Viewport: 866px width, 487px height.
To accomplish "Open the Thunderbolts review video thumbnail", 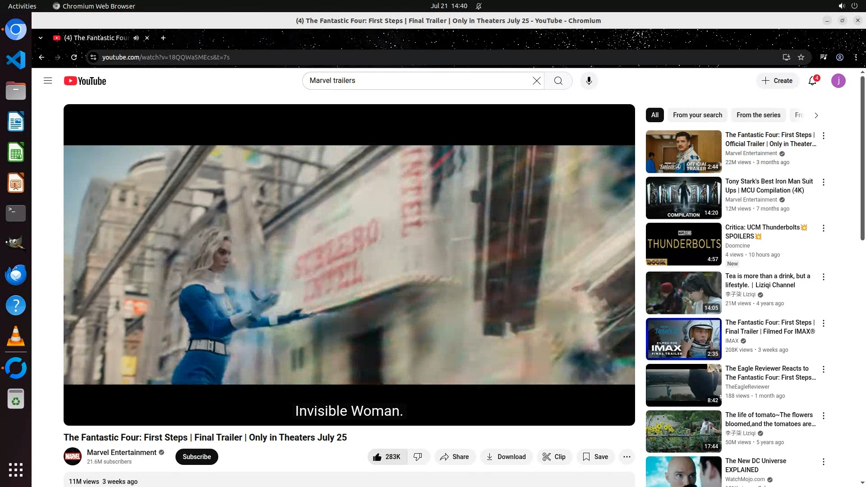I will pyautogui.click(x=683, y=244).
